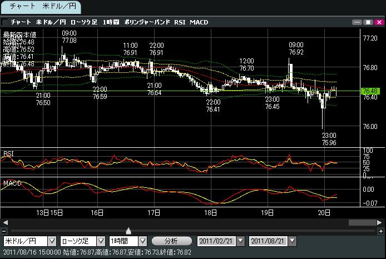
Task: Click the green 76.48 current price label
Action: pyautogui.click(x=370, y=91)
